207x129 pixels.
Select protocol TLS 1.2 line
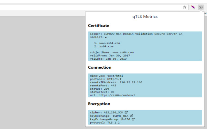point(105,123)
